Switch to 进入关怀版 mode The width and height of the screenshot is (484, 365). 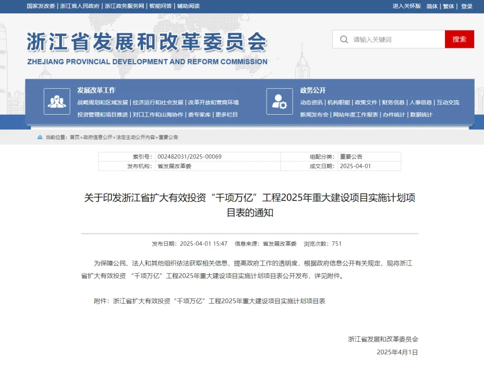click(407, 6)
